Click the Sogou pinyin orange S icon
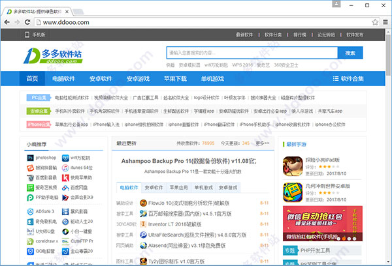The height and width of the screenshot is (266, 392). 30,168
